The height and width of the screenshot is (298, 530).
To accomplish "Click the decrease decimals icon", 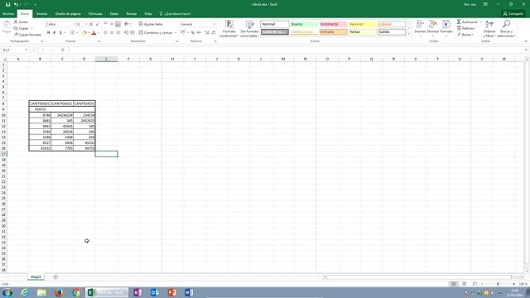I will [x=214, y=33].
